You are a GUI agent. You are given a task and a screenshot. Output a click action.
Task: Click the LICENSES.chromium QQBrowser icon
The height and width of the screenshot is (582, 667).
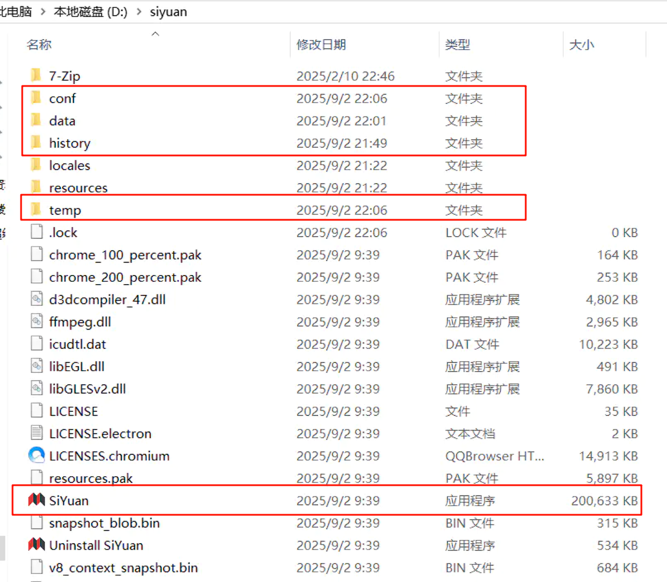tap(36, 455)
